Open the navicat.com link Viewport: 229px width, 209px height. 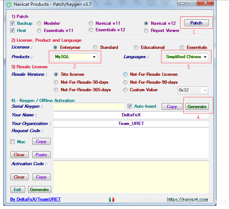click(x=187, y=199)
